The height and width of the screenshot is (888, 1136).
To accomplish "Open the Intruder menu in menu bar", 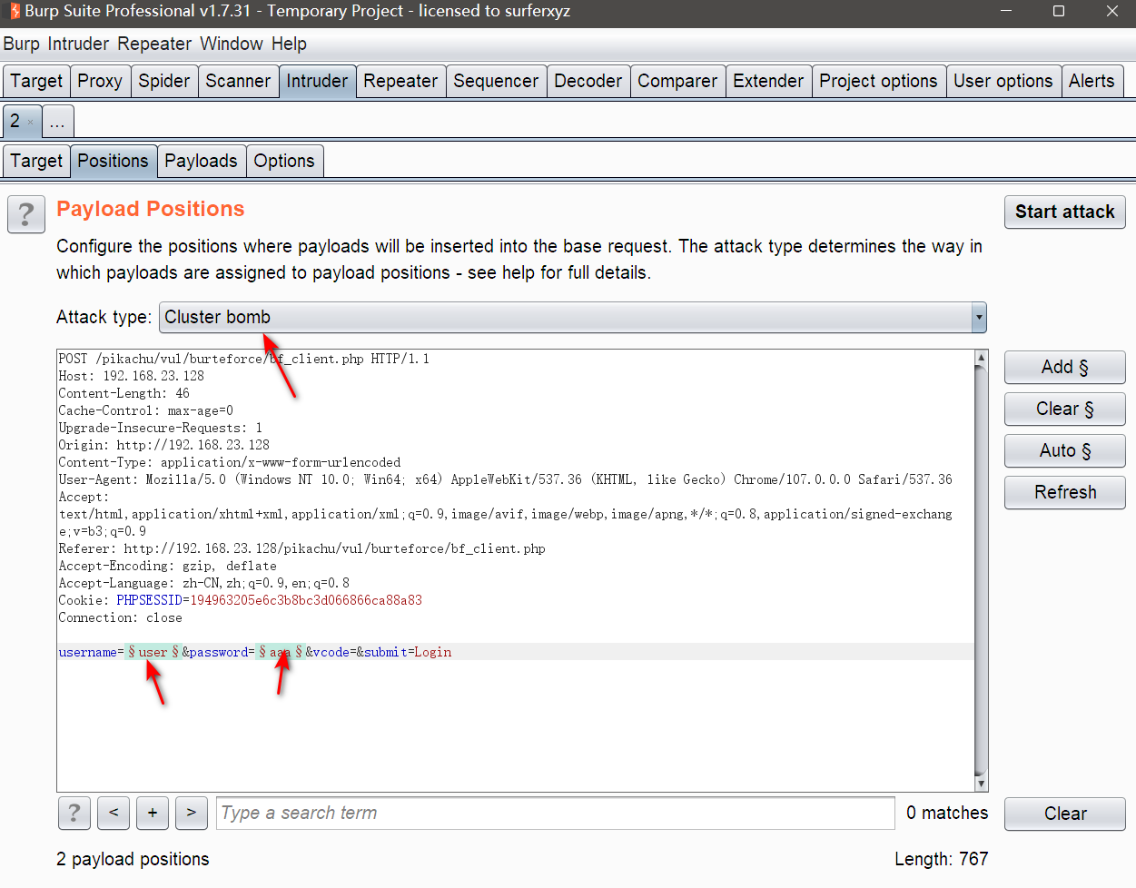I will click(x=78, y=44).
